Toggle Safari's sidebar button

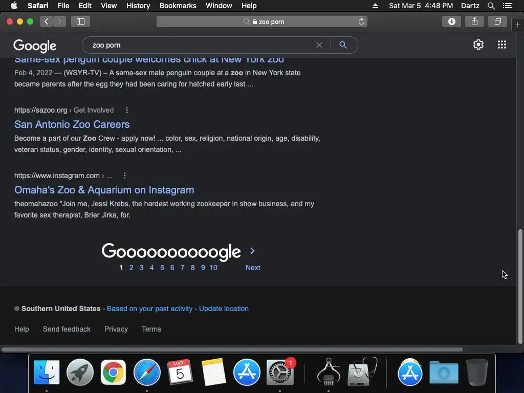[x=80, y=21]
